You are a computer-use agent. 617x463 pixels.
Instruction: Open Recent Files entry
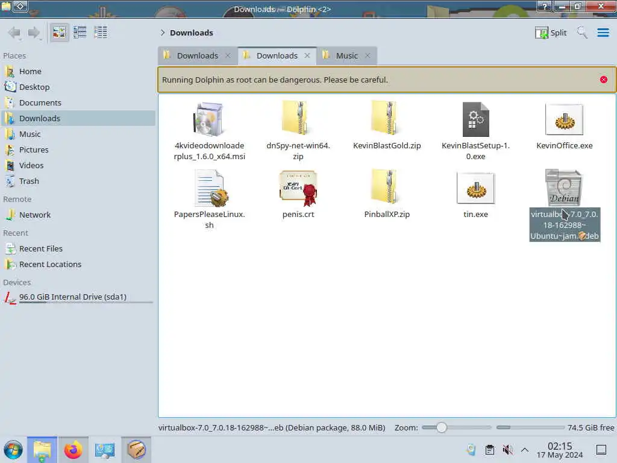(78, 248)
